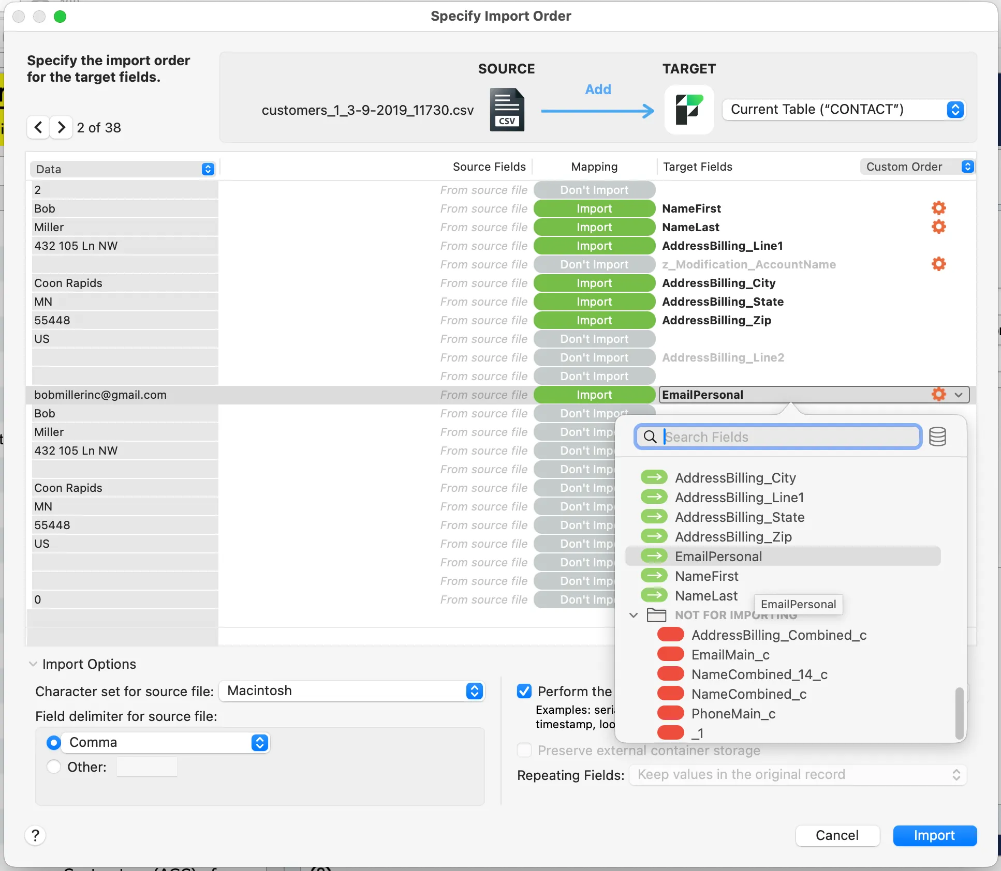Viewport: 1001px width, 871px height.
Task: Click the CSV source file icon
Action: click(x=507, y=110)
